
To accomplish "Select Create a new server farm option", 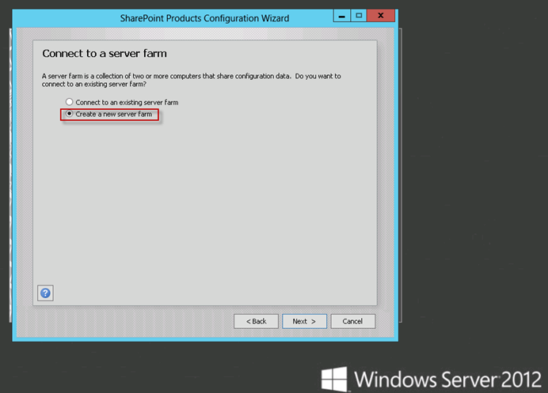I will click(x=109, y=114).
